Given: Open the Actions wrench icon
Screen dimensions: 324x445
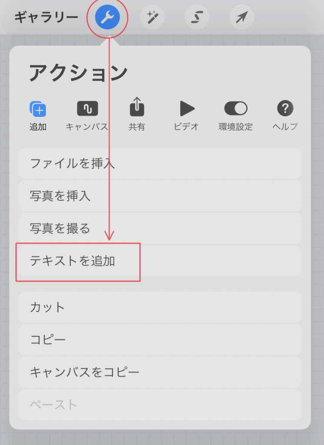Looking at the screenshot, I should [x=107, y=17].
